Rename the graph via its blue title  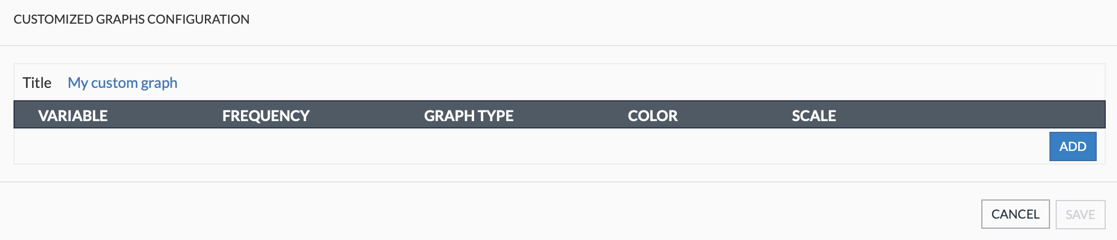pyautogui.click(x=122, y=83)
